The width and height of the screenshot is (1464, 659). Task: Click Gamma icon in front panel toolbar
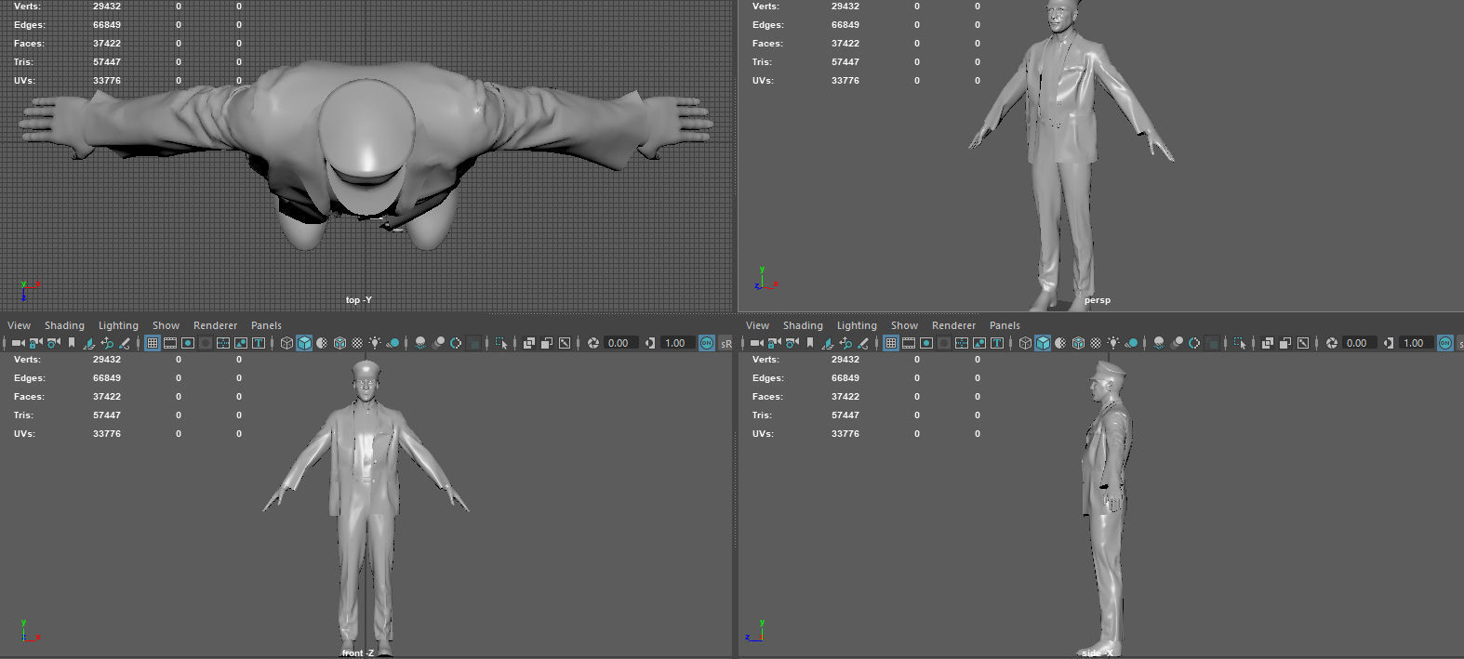pyautogui.click(x=649, y=343)
